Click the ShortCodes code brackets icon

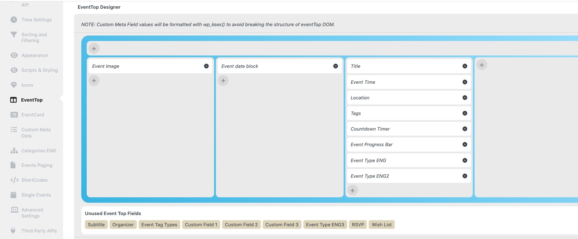pyautogui.click(x=14, y=180)
